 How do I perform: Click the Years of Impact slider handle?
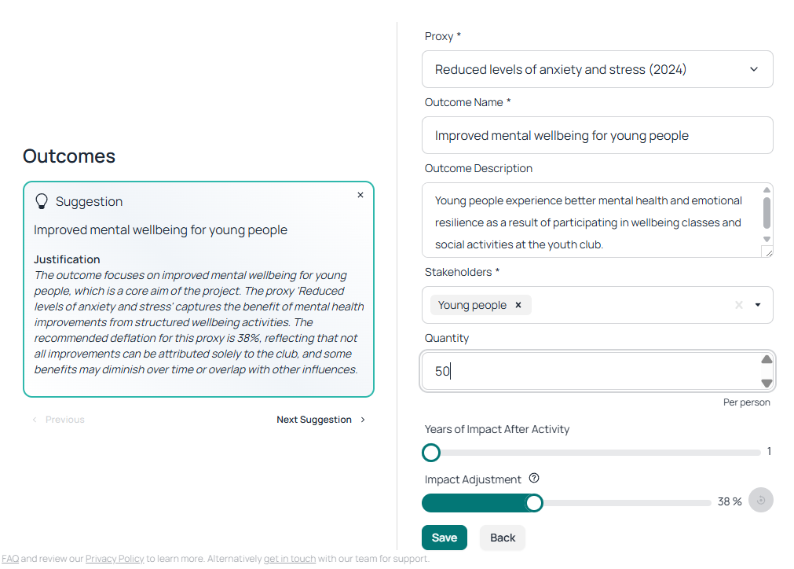[x=431, y=453]
